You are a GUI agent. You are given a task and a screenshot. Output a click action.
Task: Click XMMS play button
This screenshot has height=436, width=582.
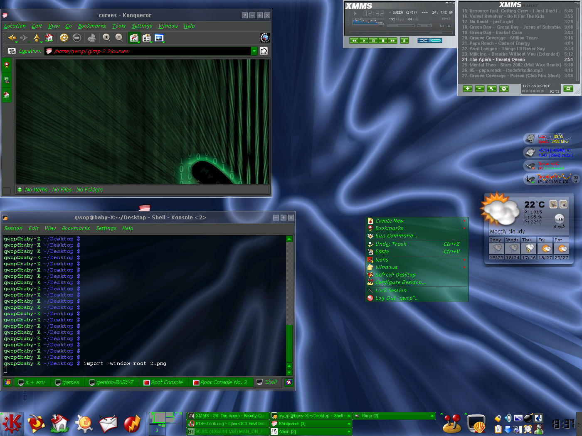click(363, 41)
